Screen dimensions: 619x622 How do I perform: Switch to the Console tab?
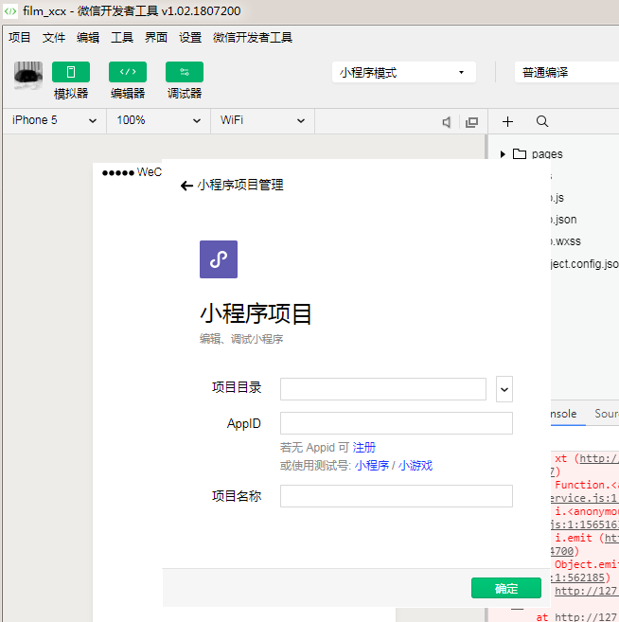[x=564, y=414]
